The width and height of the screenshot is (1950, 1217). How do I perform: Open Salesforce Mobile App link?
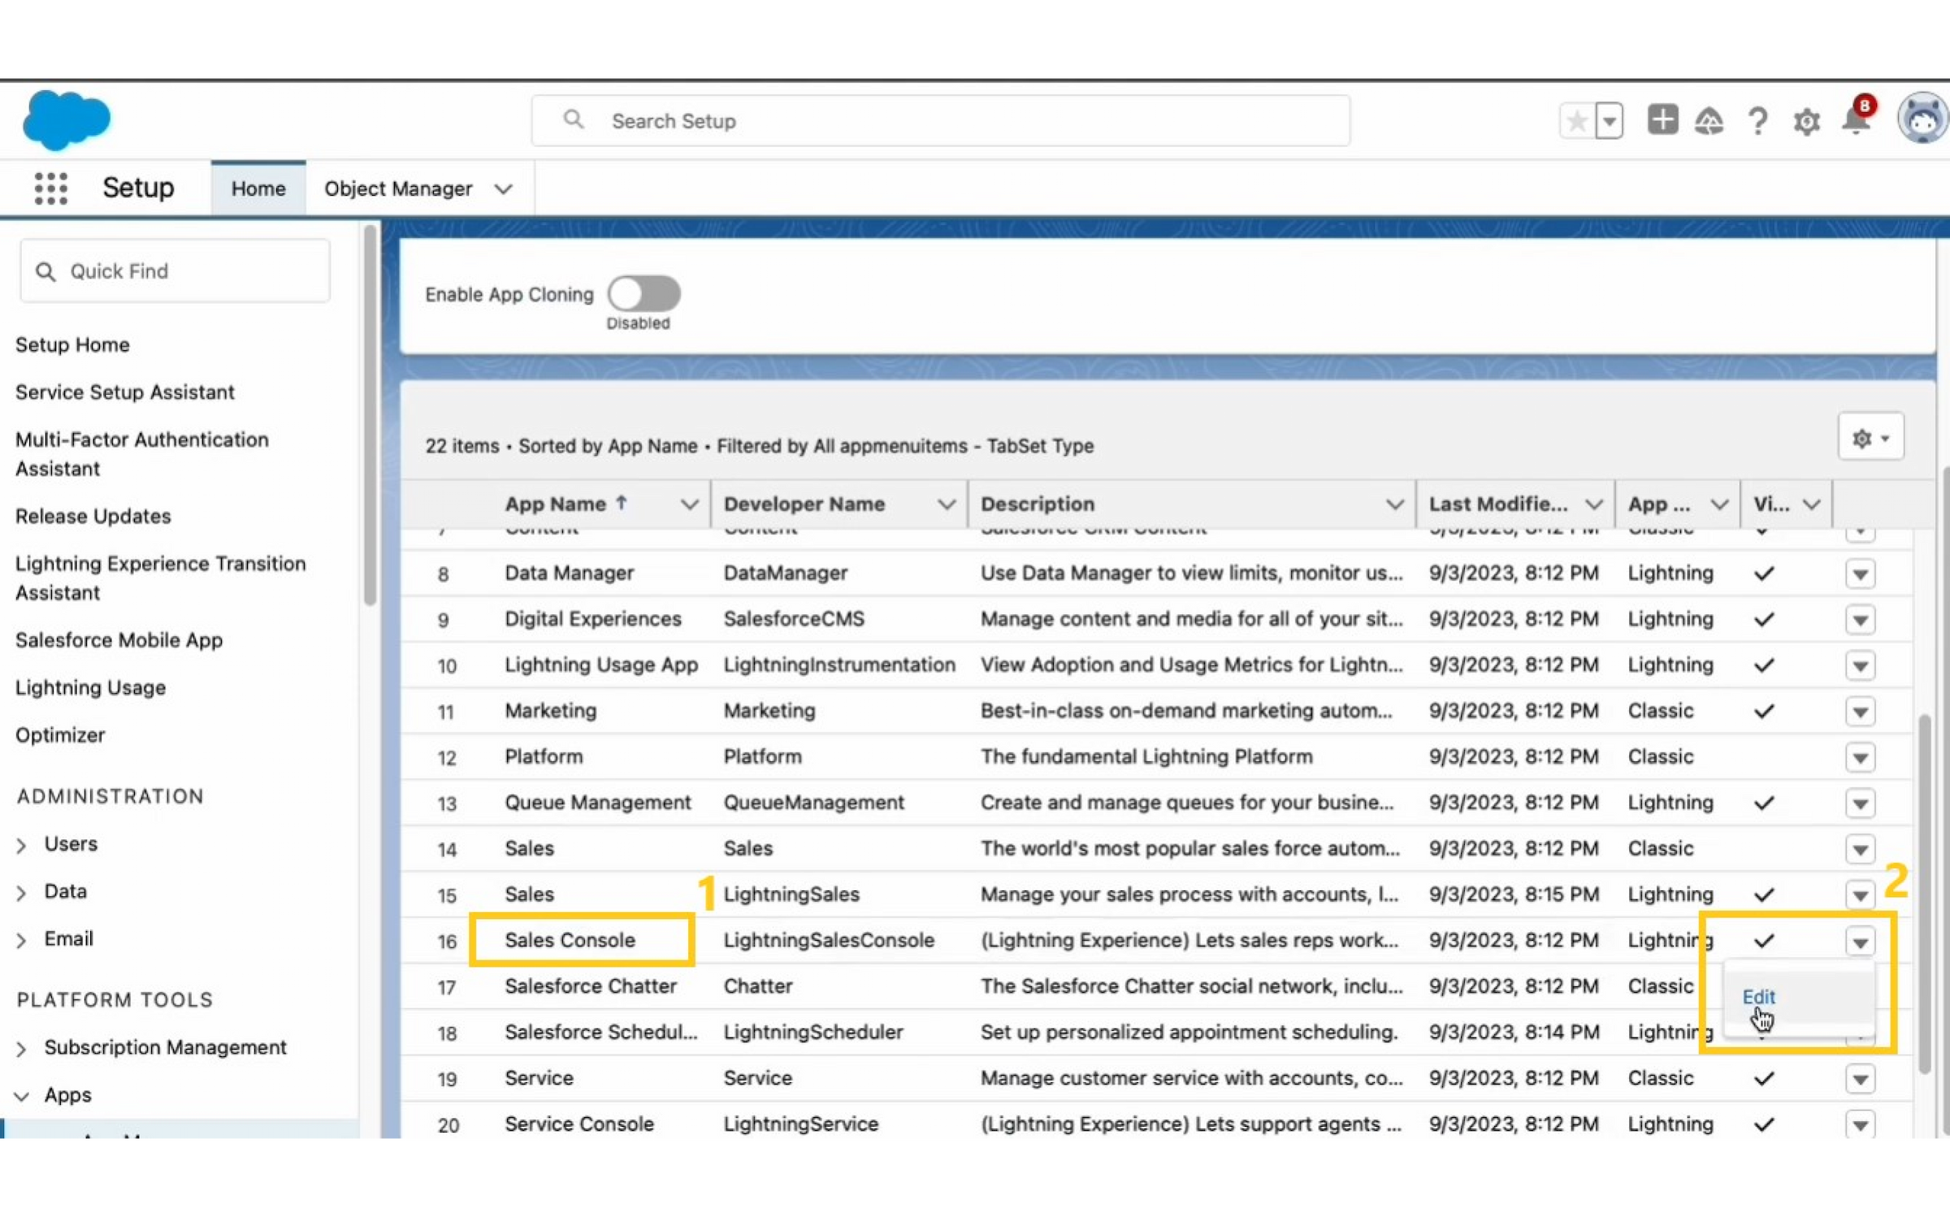tap(119, 640)
